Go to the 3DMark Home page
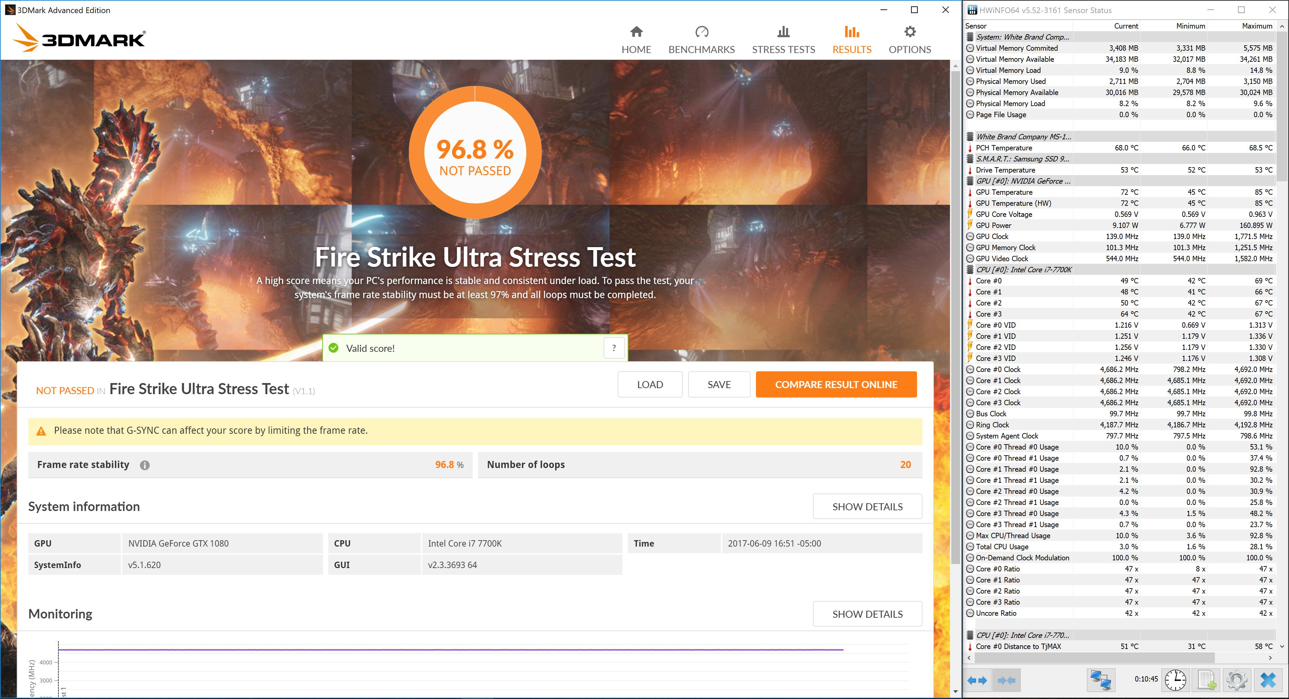The height and width of the screenshot is (699, 1289). click(x=636, y=40)
